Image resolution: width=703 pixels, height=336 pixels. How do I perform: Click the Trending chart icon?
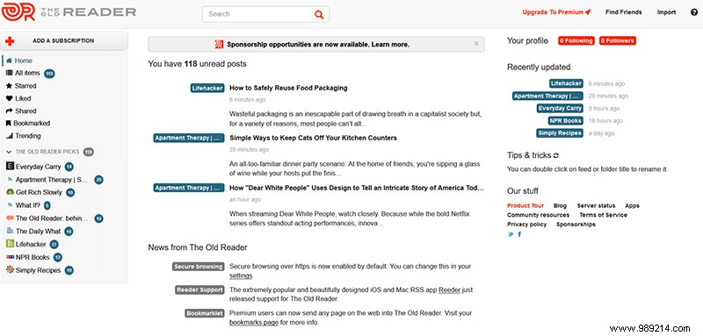9,136
